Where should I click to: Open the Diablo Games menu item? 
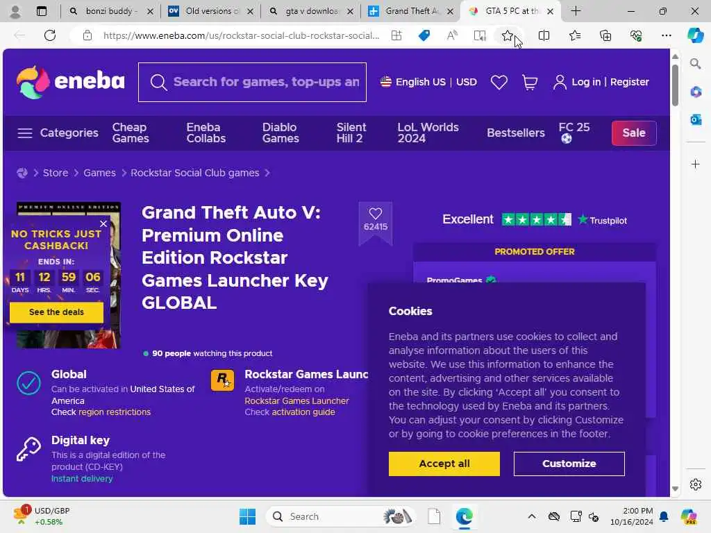(281, 133)
